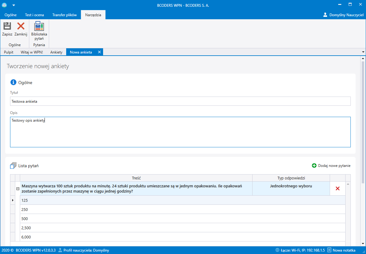The height and width of the screenshot is (254, 366).
Task: Select the Nowa ankieta document tab
Action: click(x=81, y=52)
